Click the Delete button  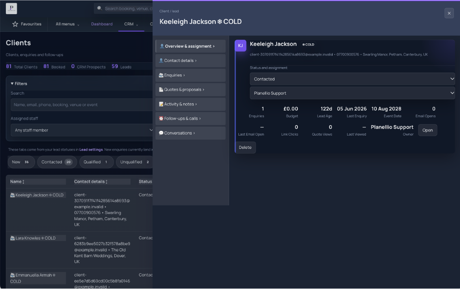[245, 147]
